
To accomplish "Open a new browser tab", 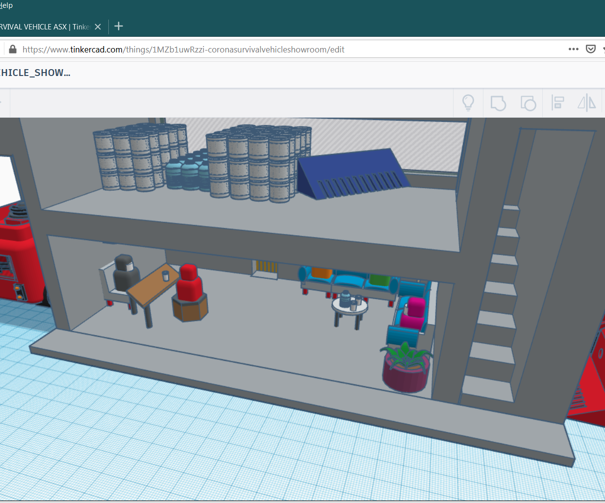I will (119, 26).
